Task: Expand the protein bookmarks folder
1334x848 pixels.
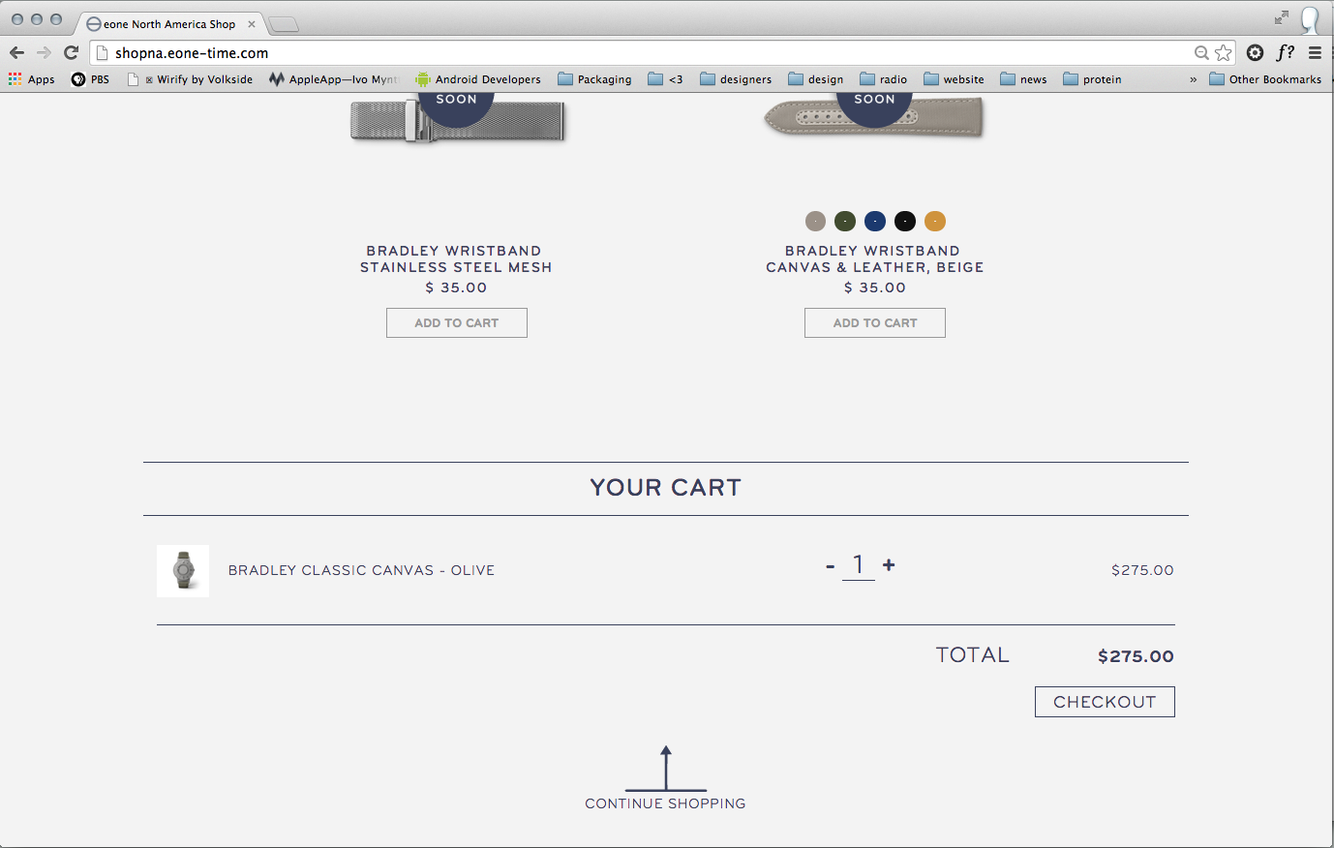Action: point(1092,79)
